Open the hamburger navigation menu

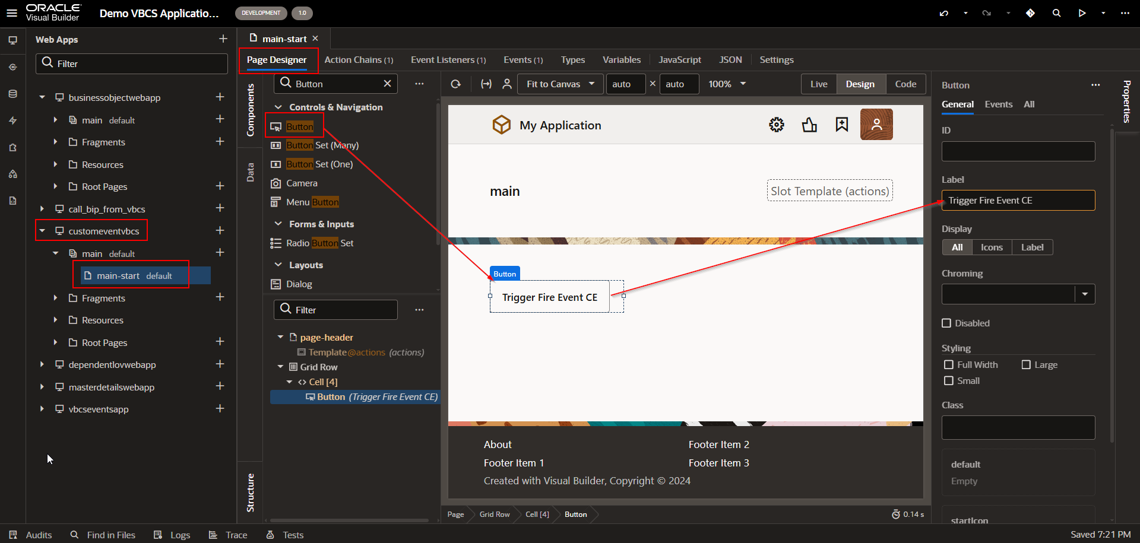point(12,13)
